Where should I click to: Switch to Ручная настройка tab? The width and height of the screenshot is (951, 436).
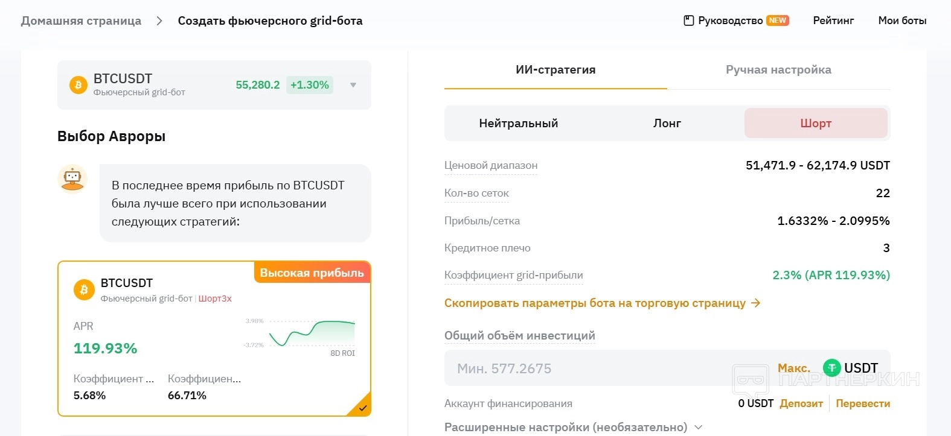click(x=778, y=70)
